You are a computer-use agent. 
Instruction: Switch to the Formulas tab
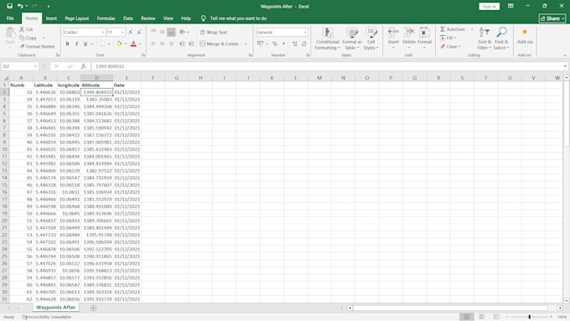106,18
